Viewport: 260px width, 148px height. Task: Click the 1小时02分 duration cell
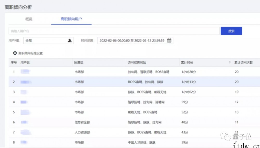tap(189, 92)
